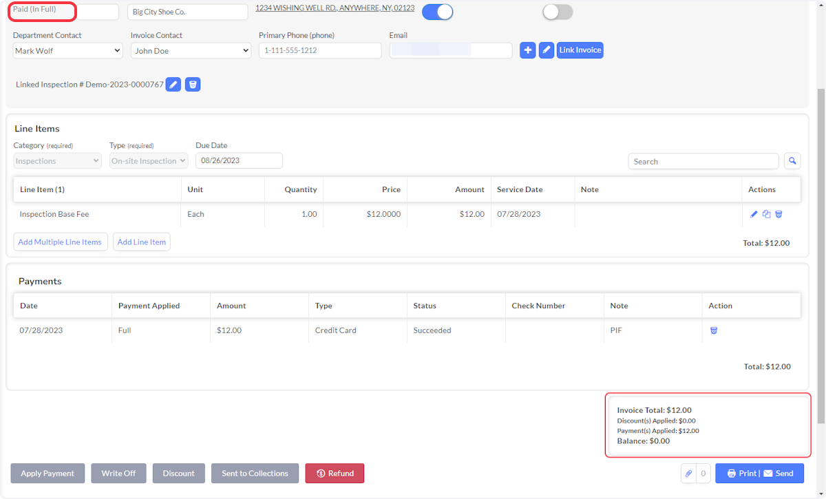The height and width of the screenshot is (499, 826).
Task: Click the Print | Send button
Action: 760,474
